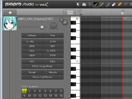
Task: Set Out Channel to 4
Action: (x=40, y=91)
